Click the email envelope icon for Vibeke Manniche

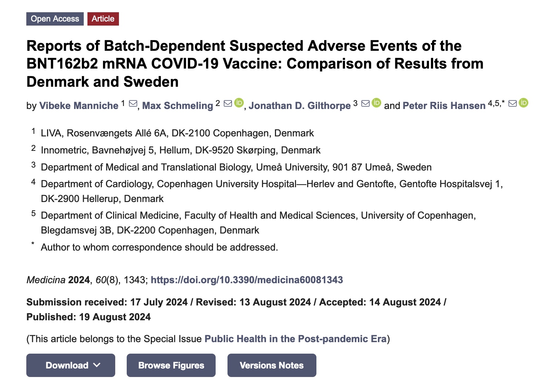point(133,104)
